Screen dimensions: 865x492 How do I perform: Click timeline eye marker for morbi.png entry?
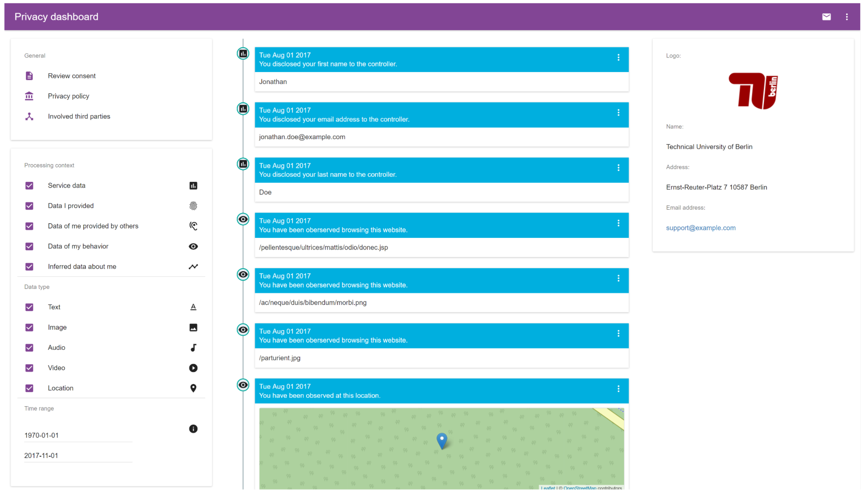pyautogui.click(x=243, y=275)
